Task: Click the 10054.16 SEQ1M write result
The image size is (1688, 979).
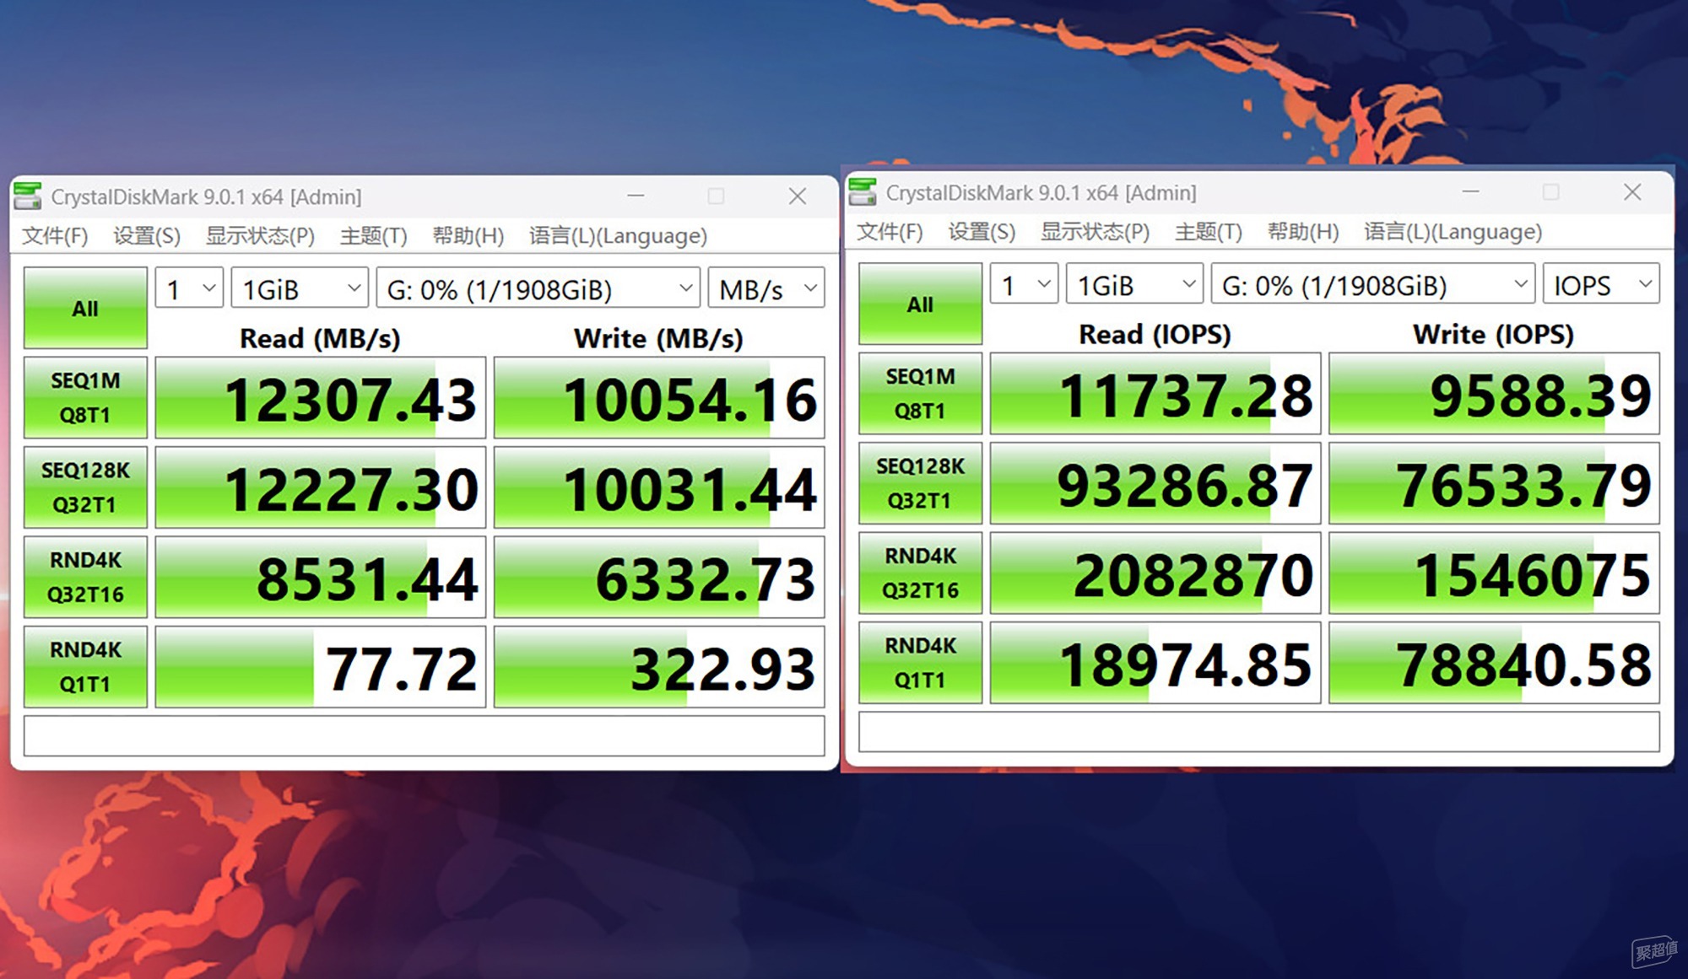Action: [659, 397]
